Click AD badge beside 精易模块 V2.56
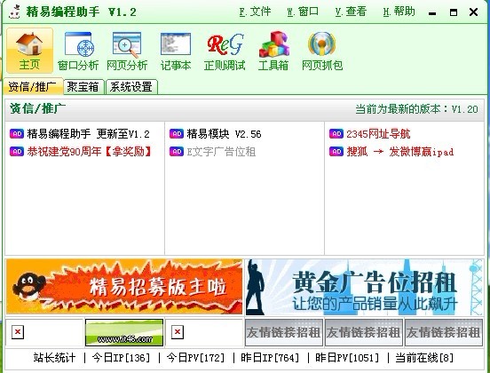The image size is (490, 373). coord(177,134)
